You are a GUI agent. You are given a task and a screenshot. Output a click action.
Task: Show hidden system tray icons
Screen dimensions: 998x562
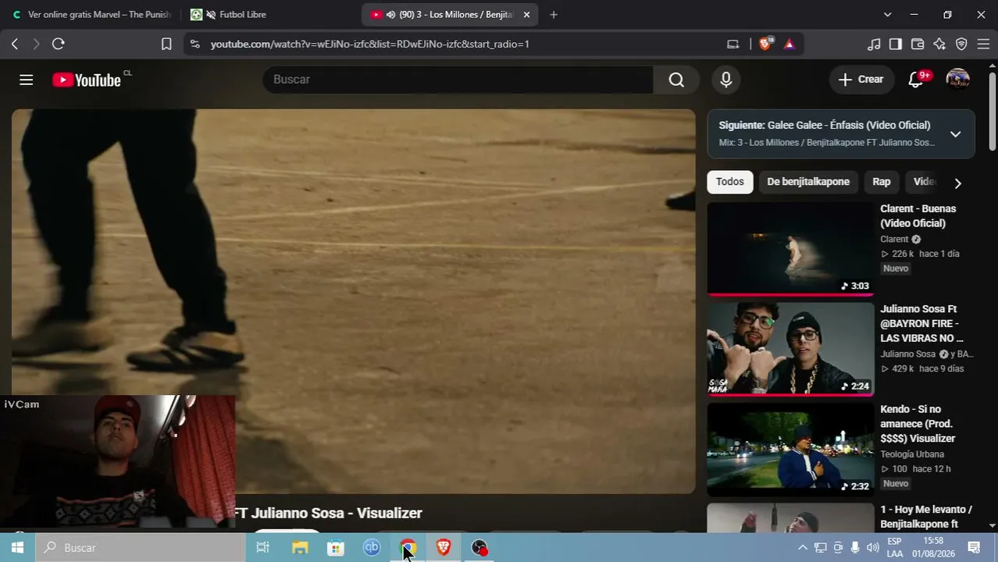click(803, 547)
